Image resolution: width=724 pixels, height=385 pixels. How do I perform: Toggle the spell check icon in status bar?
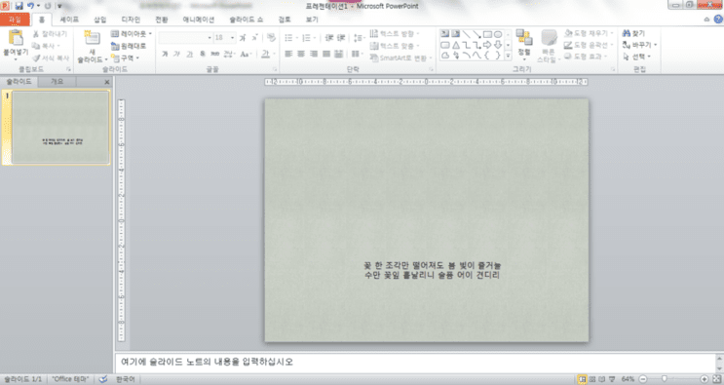coord(103,379)
